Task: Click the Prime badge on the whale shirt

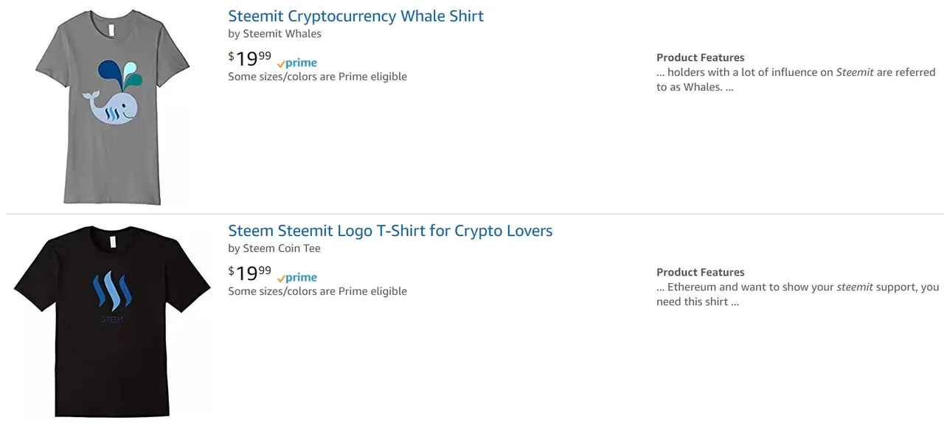Action: [x=296, y=63]
